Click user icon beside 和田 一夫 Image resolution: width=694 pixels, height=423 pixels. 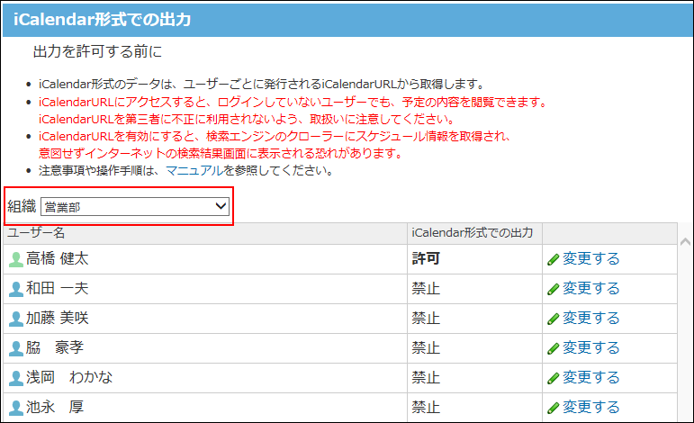click(x=16, y=290)
